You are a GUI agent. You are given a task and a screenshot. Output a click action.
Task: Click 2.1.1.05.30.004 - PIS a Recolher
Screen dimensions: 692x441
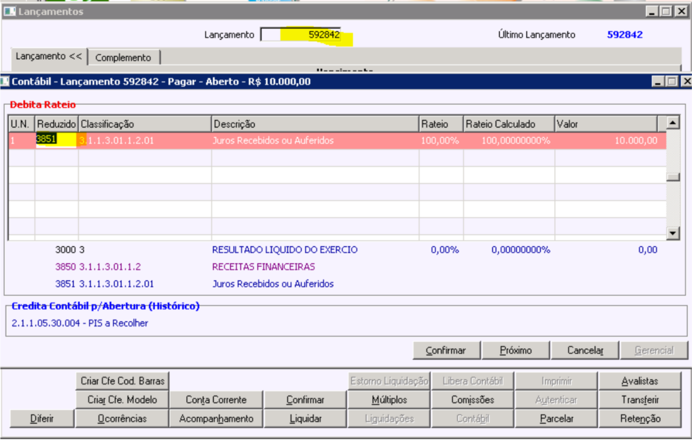(80, 323)
